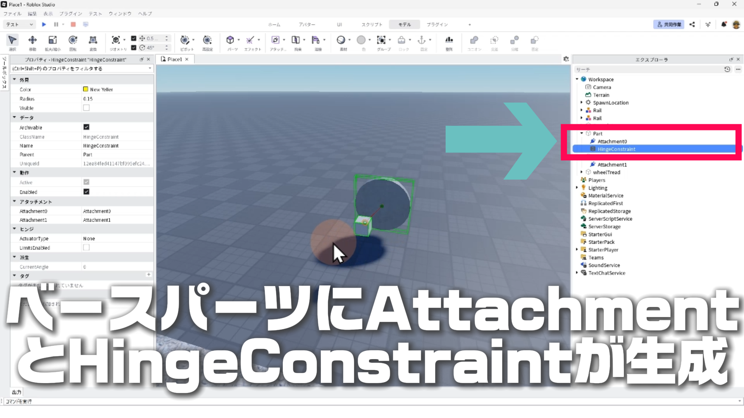The image size is (744, 418).
Task: Uncheck the Enabled property checkbox
Action: click(86, 192)
